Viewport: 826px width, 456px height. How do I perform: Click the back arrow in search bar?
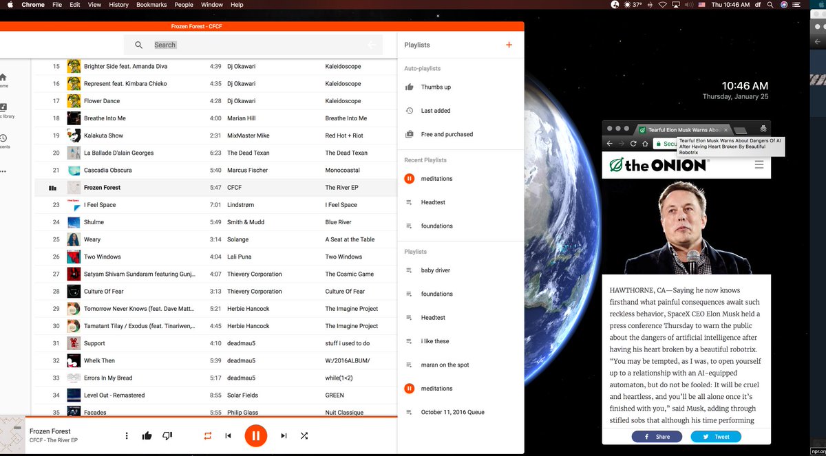[x=372, y=45]
